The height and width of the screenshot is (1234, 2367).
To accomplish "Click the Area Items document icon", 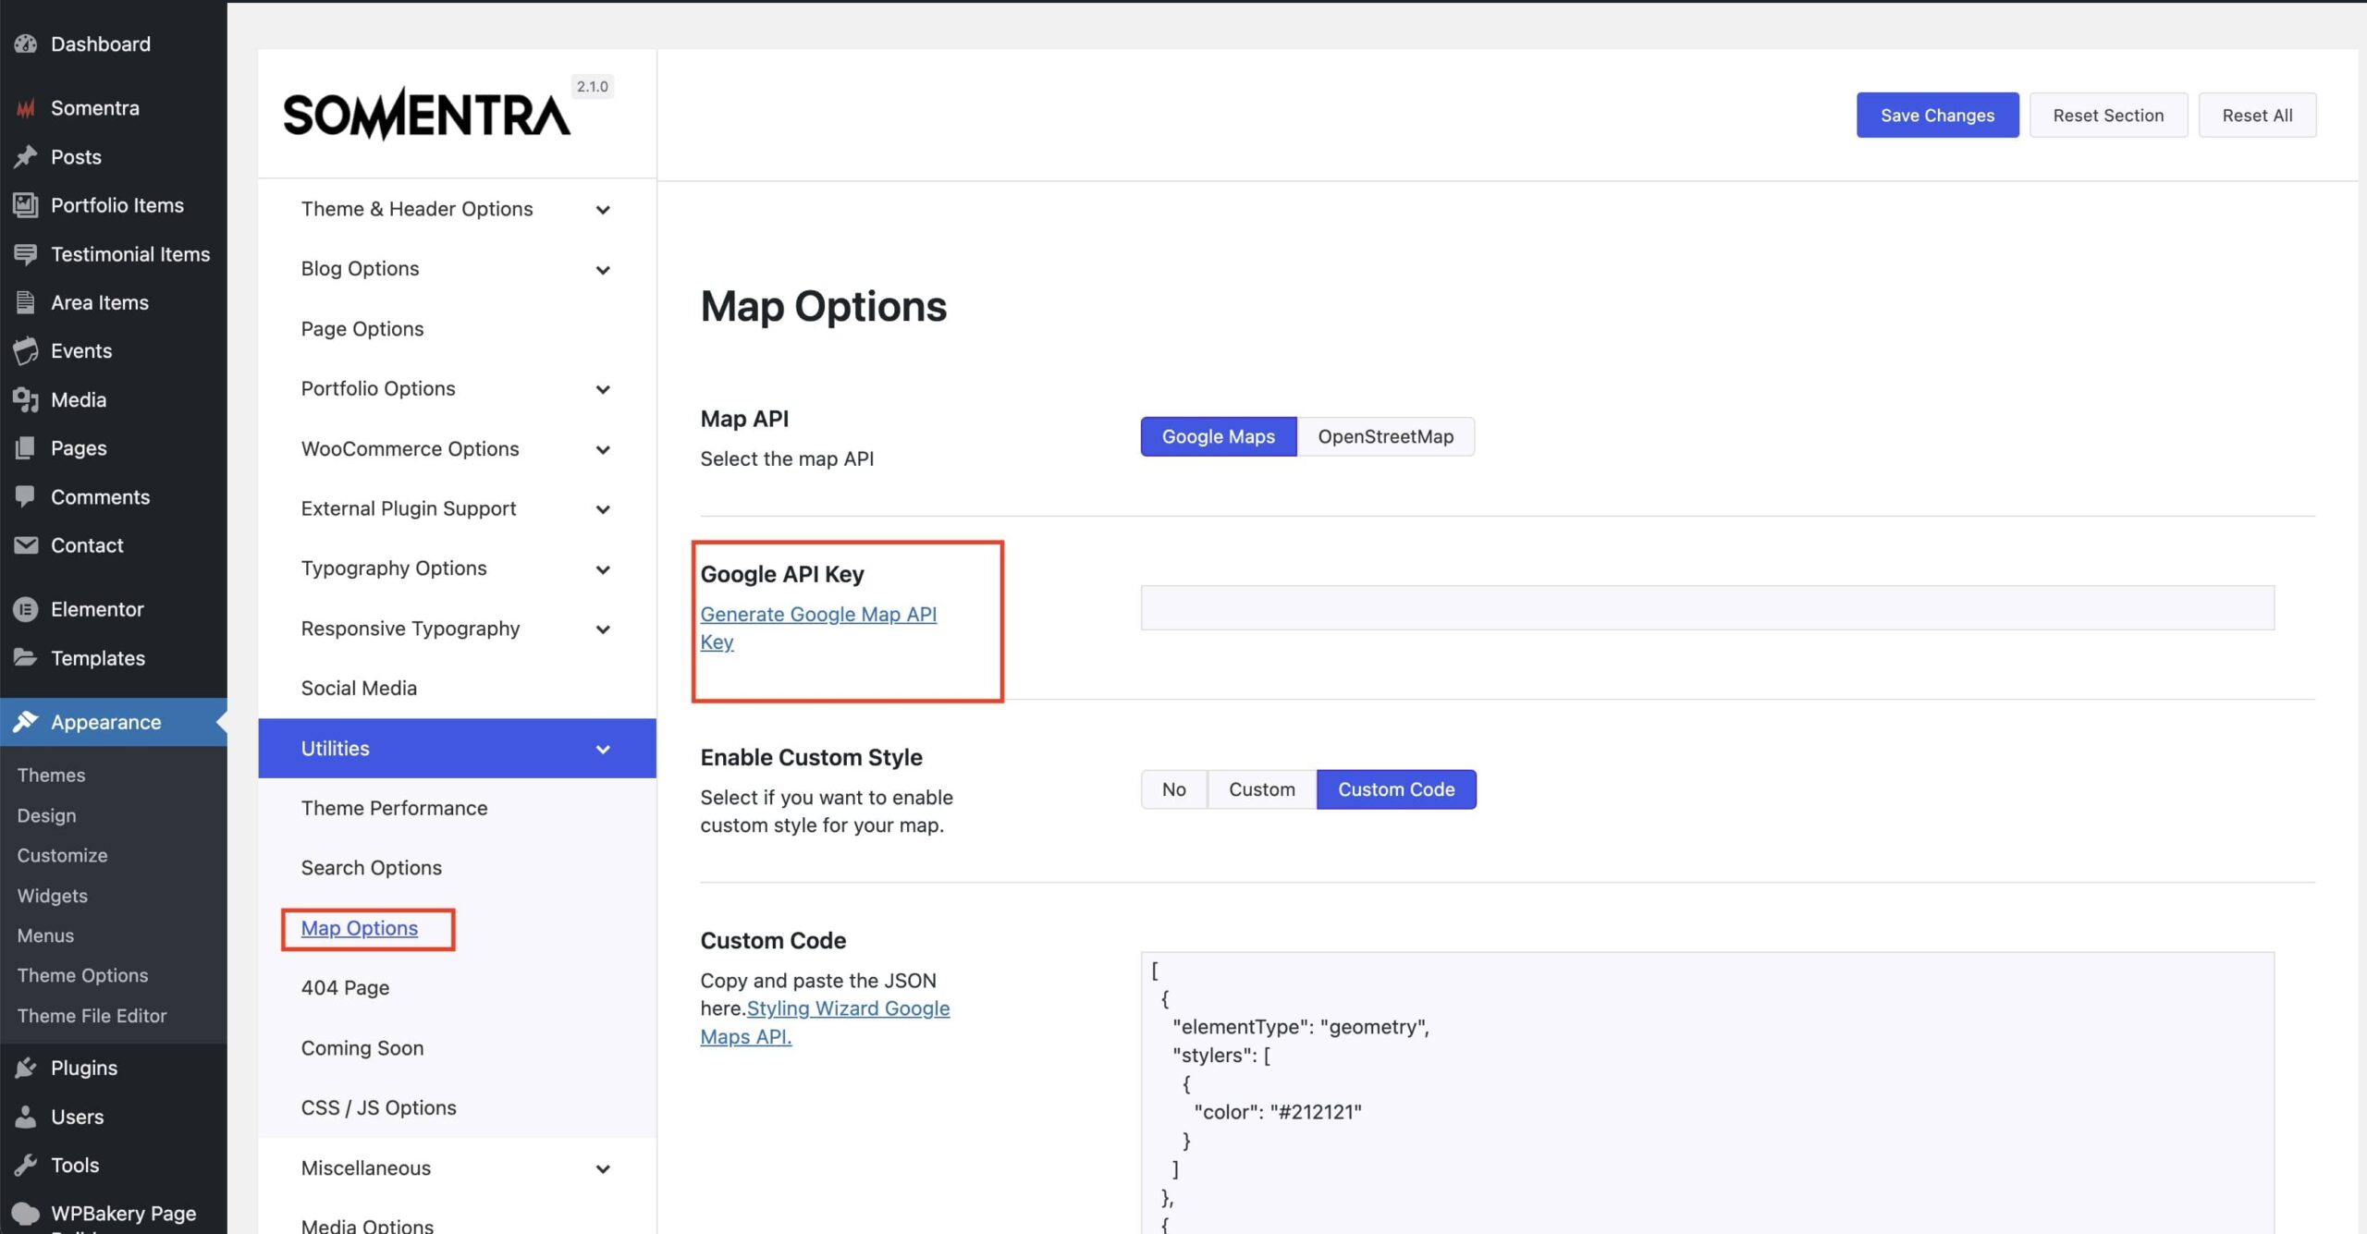I will point(26,302).
